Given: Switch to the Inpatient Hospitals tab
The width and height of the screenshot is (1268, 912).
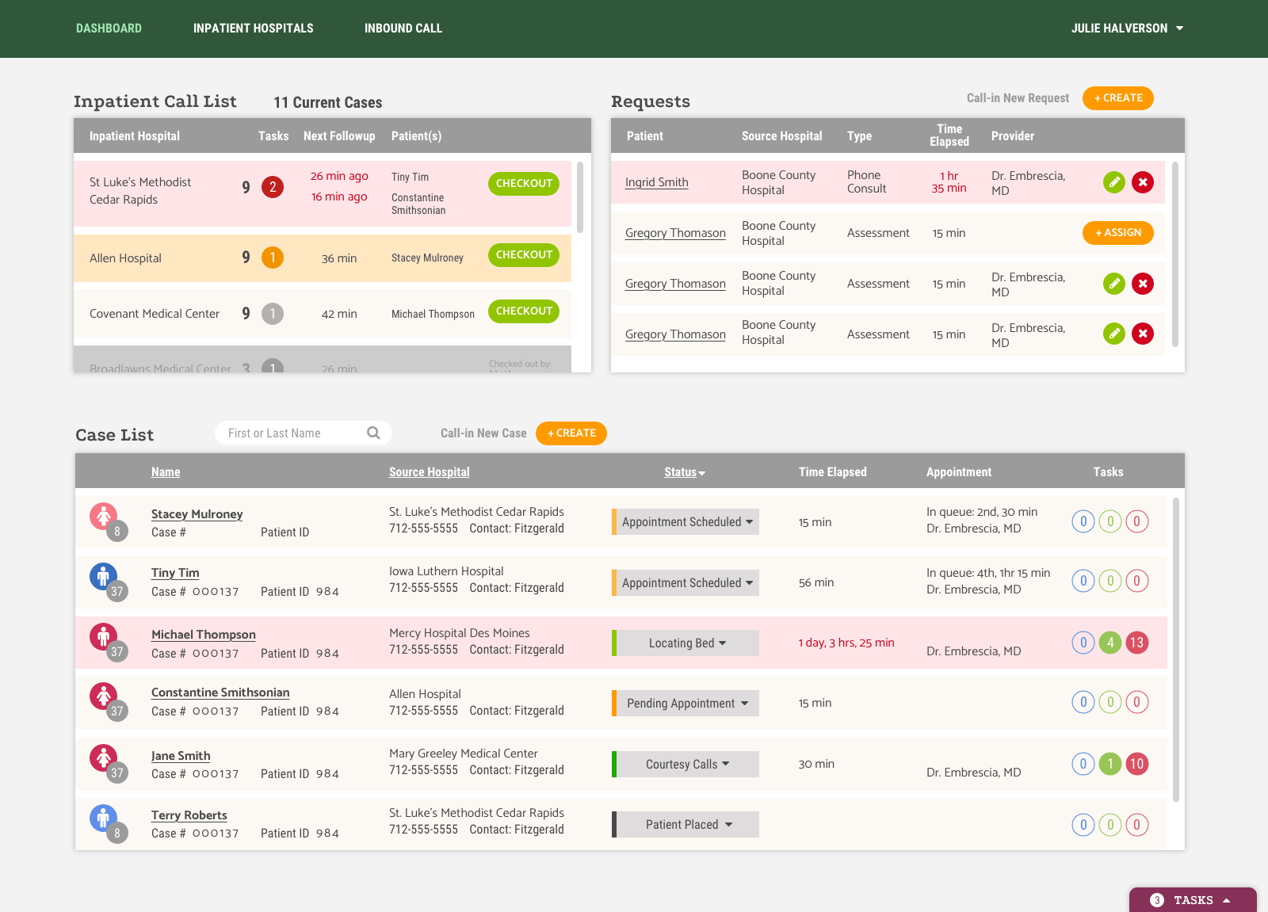Looking at the screenshot, I should pyautogui.click(x=253, y=28).
